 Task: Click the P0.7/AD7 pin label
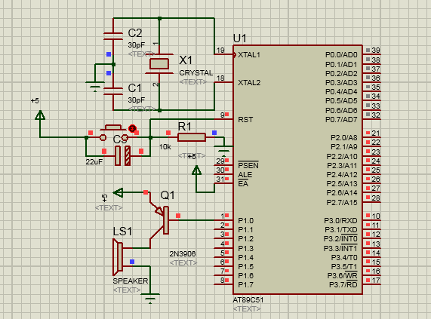pos(341,120)
